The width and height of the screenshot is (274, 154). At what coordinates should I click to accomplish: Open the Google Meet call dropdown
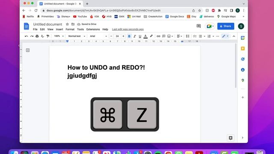click(210, 27)
